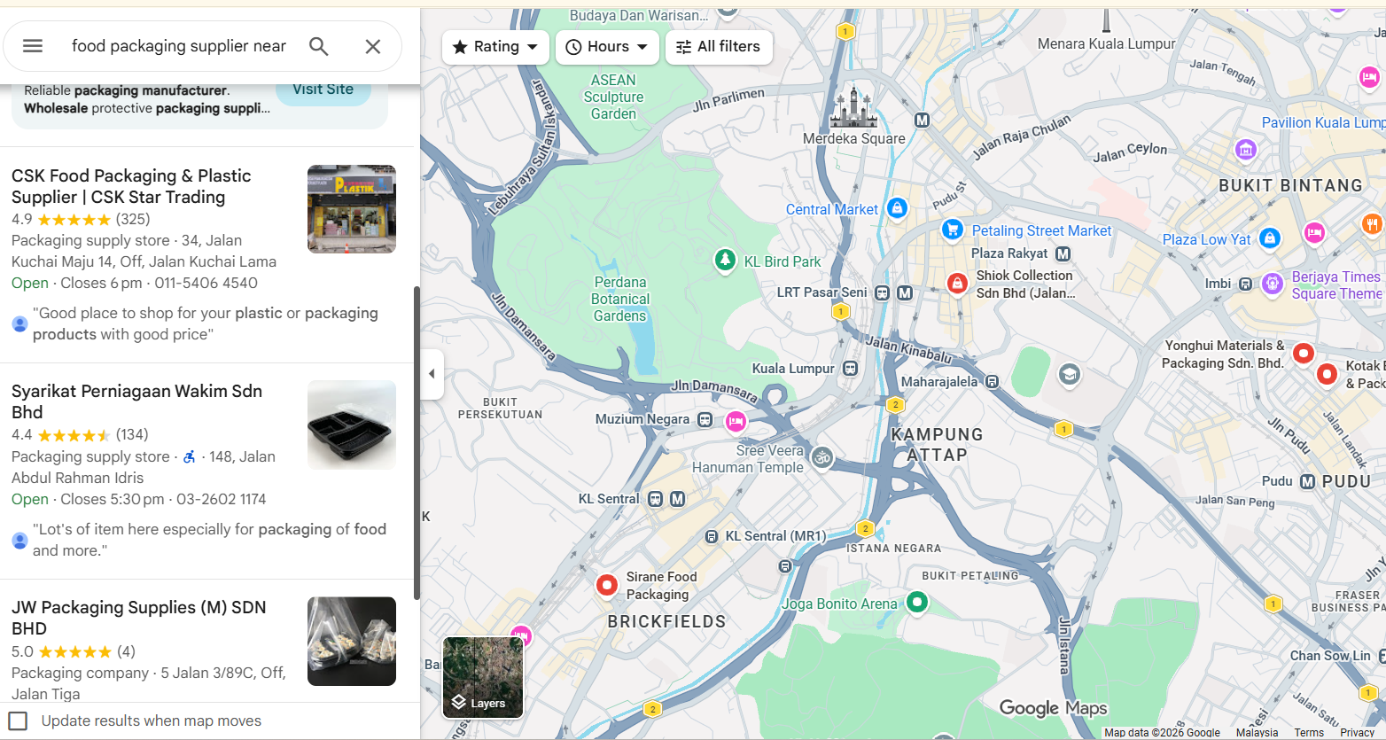Click Kuala Lumpur railway station icon

(x=850, y=368)
